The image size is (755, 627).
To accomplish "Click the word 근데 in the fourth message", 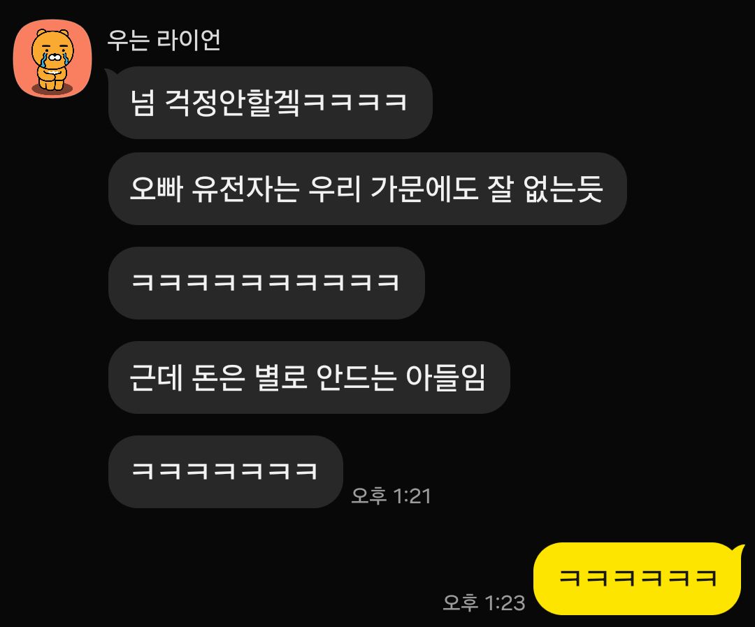I will click(157, 377).
